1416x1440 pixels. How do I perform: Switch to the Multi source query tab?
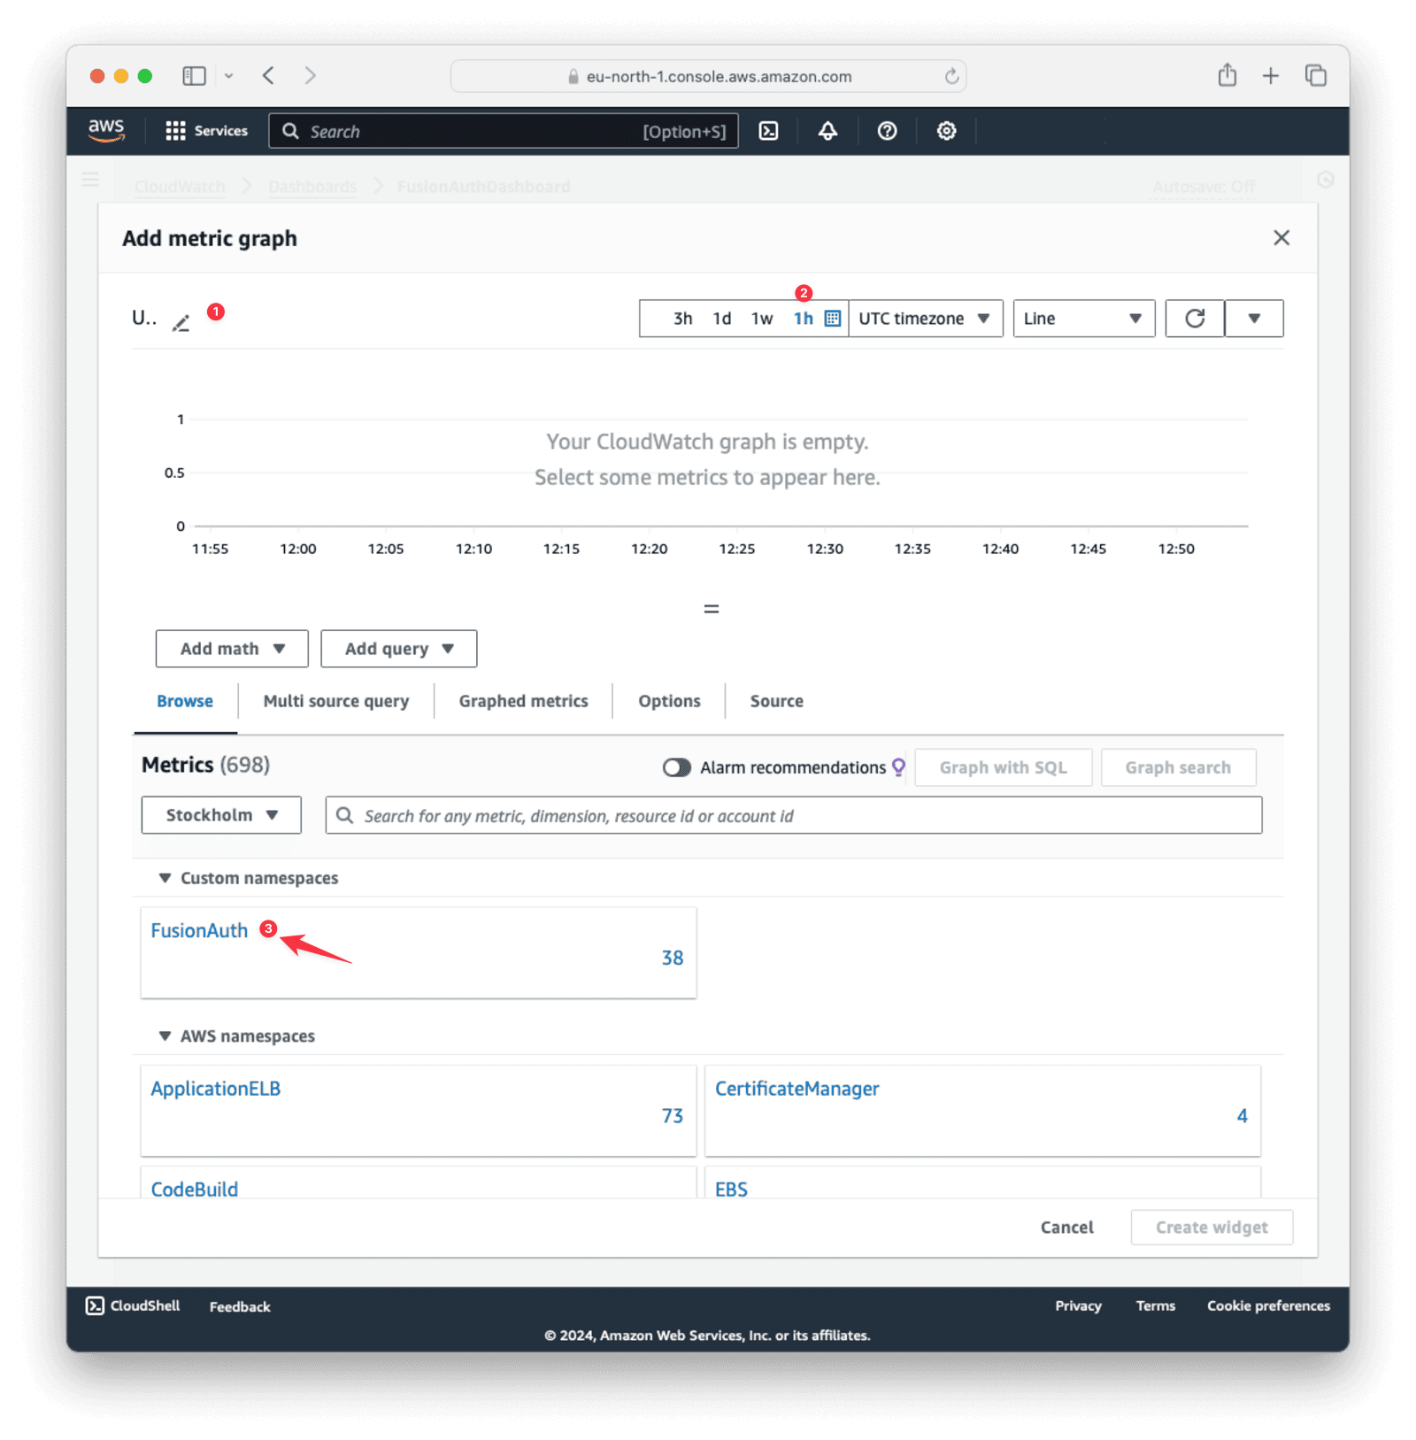click(336, 701)
